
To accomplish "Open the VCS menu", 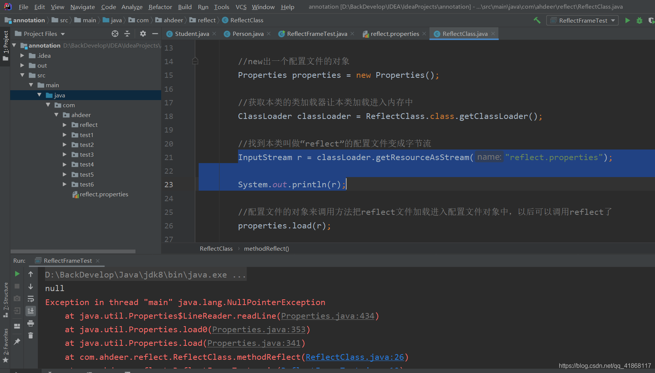I will (x=241, y=7).
